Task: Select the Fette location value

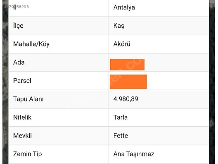Action: coord(121,135)
